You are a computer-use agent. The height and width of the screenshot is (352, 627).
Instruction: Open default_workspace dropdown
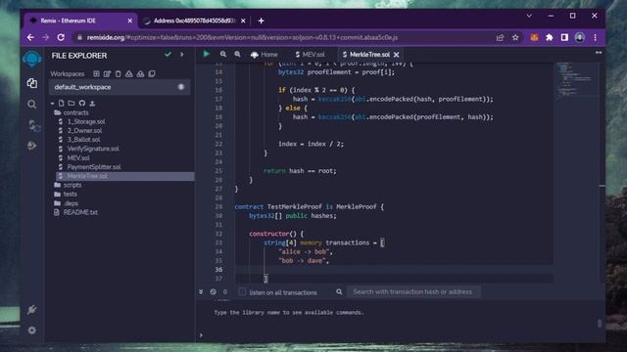click(120, 87)
